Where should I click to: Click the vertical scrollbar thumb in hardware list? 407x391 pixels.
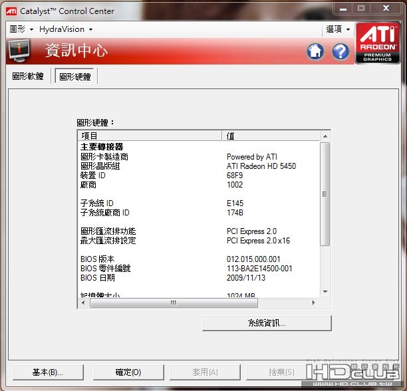coord(325,194)
